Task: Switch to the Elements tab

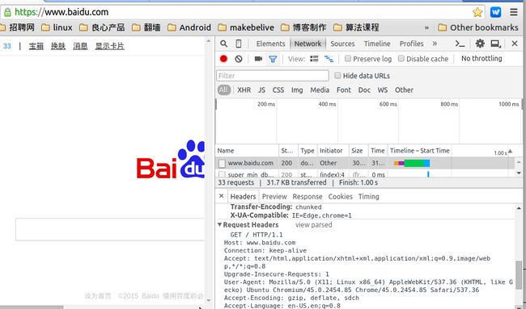Action: pos(270,44)
